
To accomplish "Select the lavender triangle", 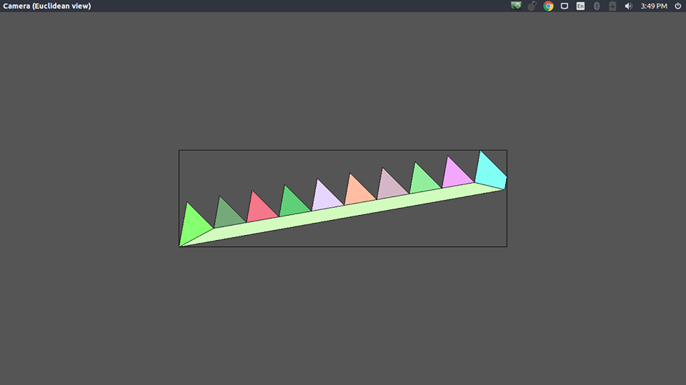I will pos(325,197).
